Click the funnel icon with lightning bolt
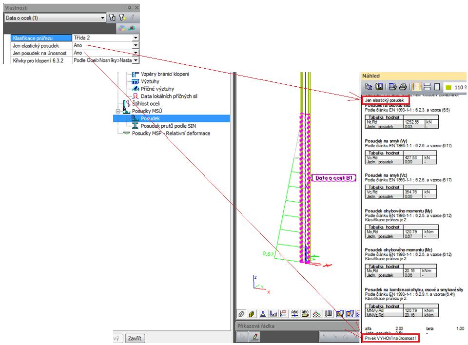Viewport: 468px width, 345px height. tap(122, 18)
